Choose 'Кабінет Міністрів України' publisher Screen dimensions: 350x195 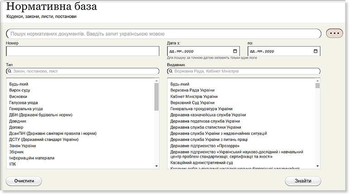pos(194,97)
